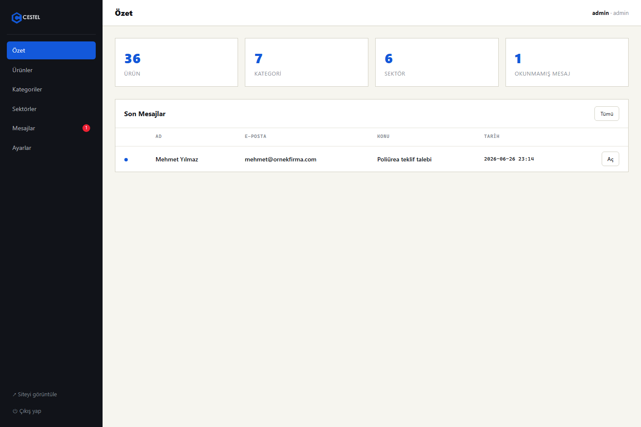Image resolution: width=641 pixels, height=427 pixels.
Task: Click the AD column header
Action: point(159,137)
